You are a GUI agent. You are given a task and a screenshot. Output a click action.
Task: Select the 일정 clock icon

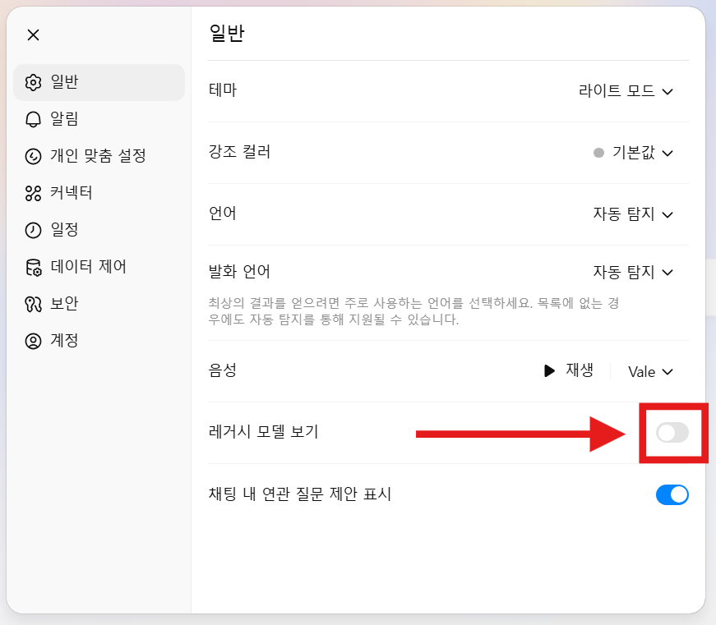tap(34, 230)
